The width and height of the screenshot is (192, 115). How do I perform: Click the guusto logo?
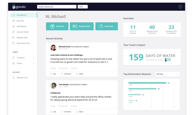[x=19, y=6]
